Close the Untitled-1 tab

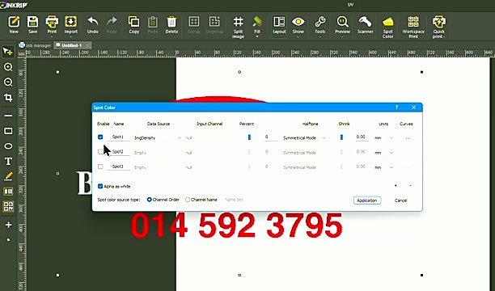[x=88, y=45]
